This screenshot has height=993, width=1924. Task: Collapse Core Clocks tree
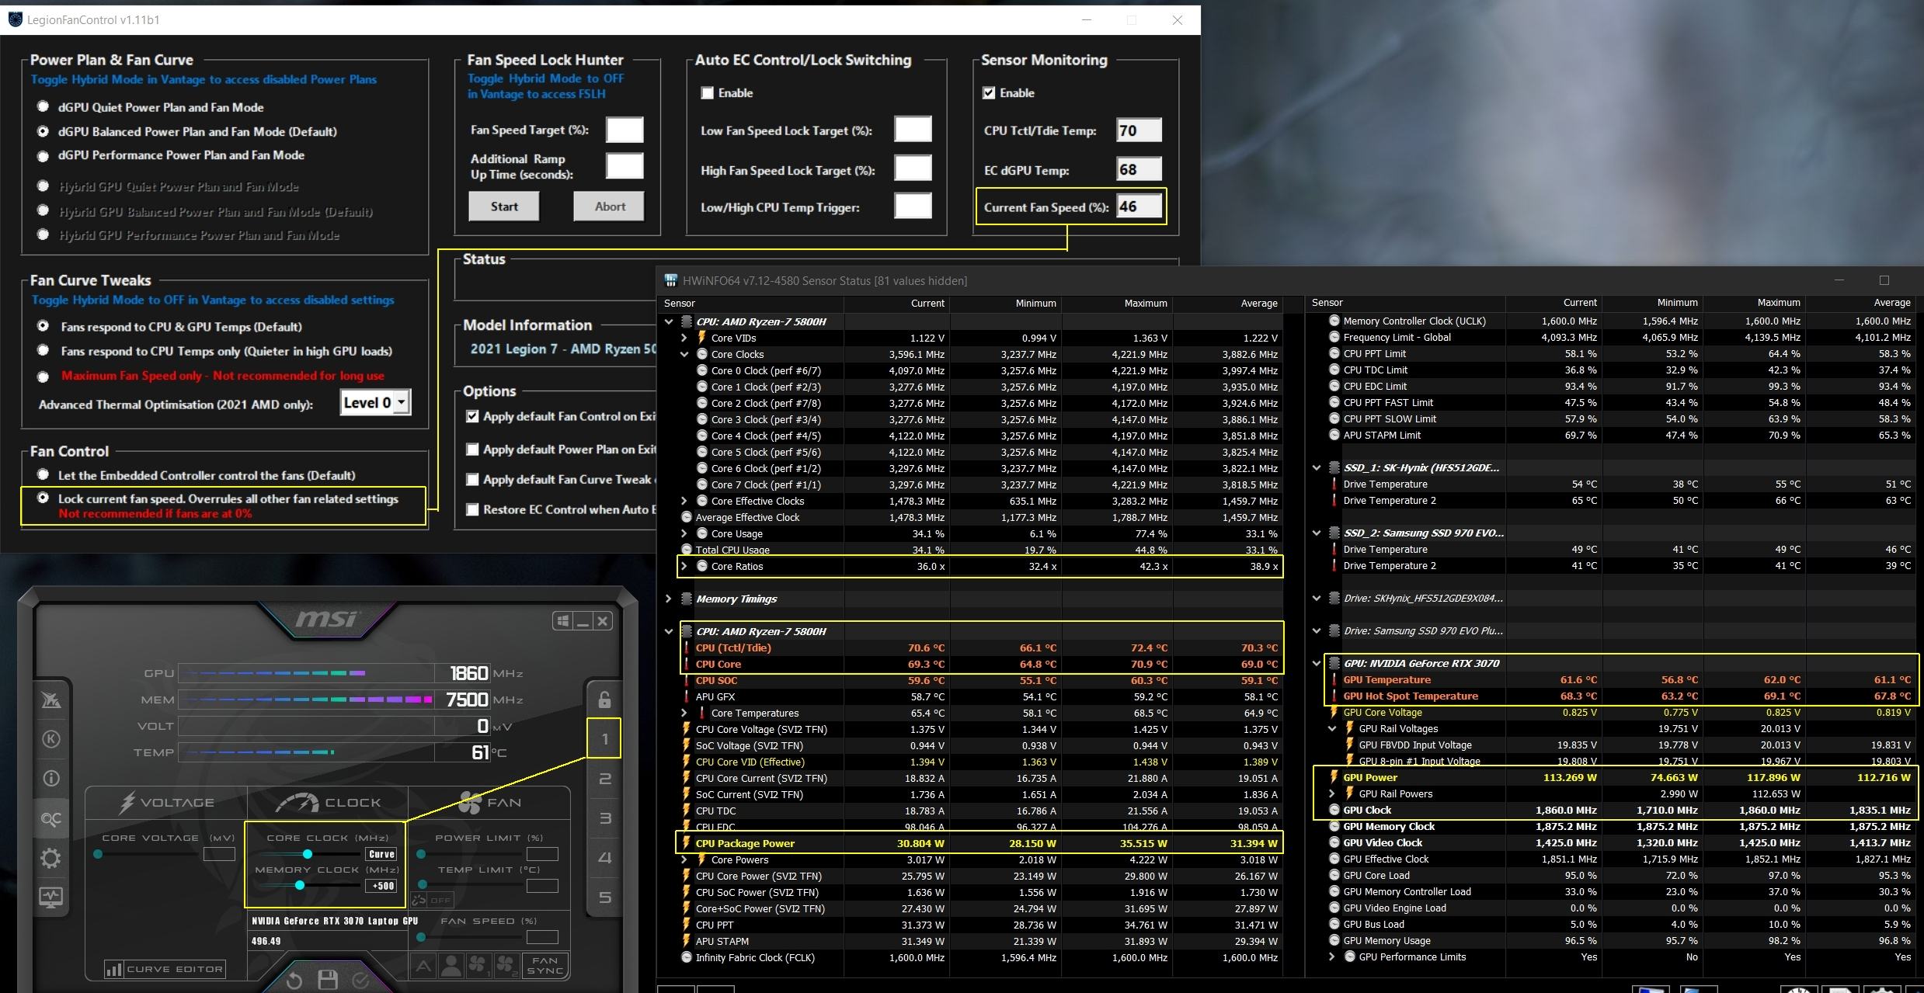coord(684,354)
